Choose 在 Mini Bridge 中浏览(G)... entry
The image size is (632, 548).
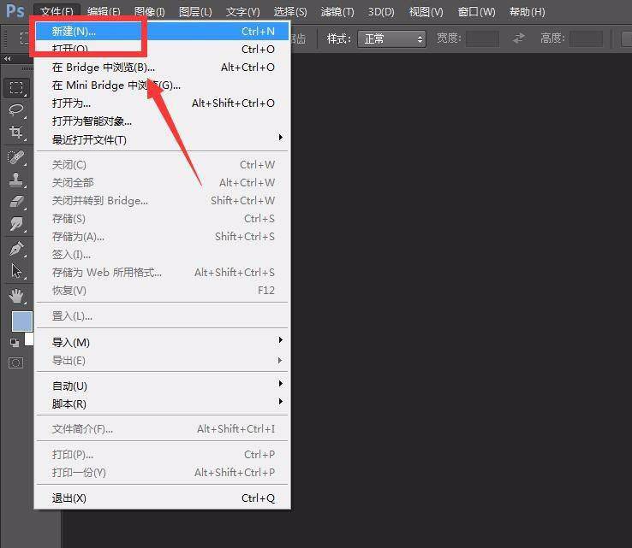point(163,85)
